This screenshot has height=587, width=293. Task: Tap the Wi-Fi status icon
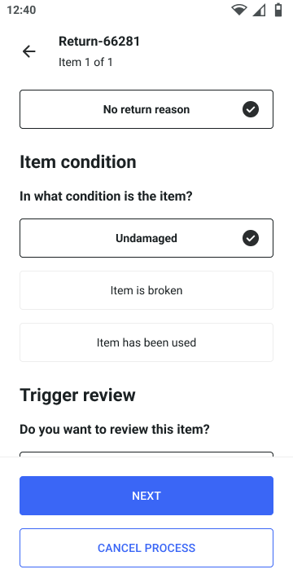238,10
